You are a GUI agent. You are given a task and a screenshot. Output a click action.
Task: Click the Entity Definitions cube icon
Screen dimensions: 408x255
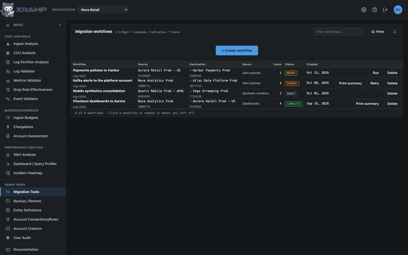(x=8, y=210)
